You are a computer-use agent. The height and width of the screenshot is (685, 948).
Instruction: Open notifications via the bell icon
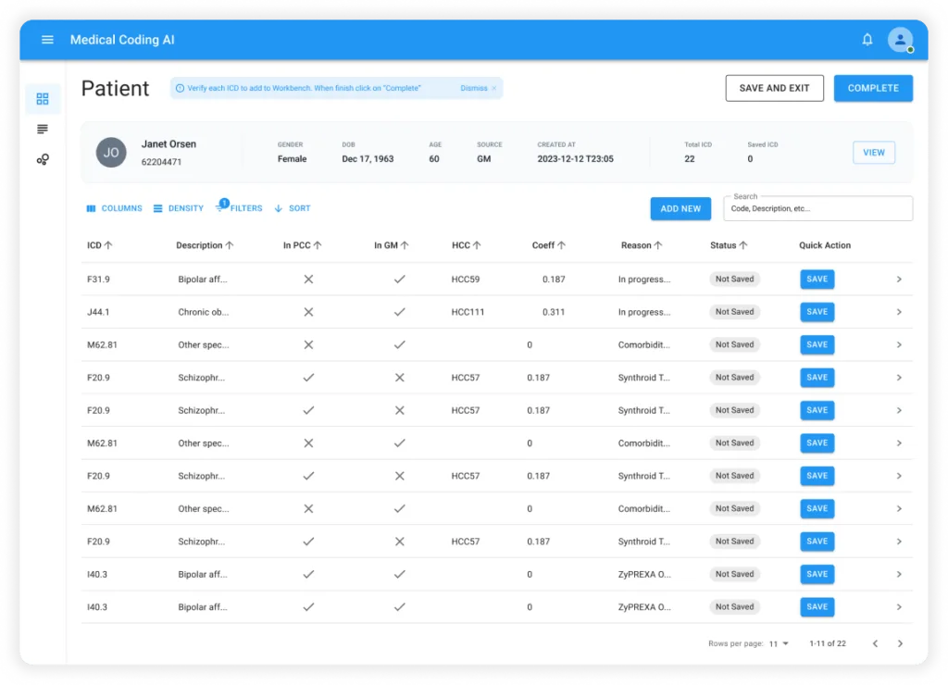[x=867, y=40]
